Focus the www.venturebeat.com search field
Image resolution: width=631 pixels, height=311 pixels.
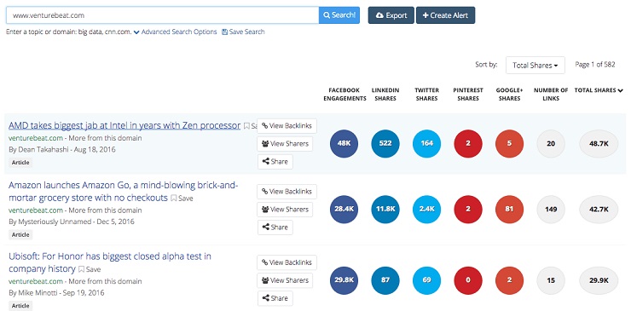[163, 15]
